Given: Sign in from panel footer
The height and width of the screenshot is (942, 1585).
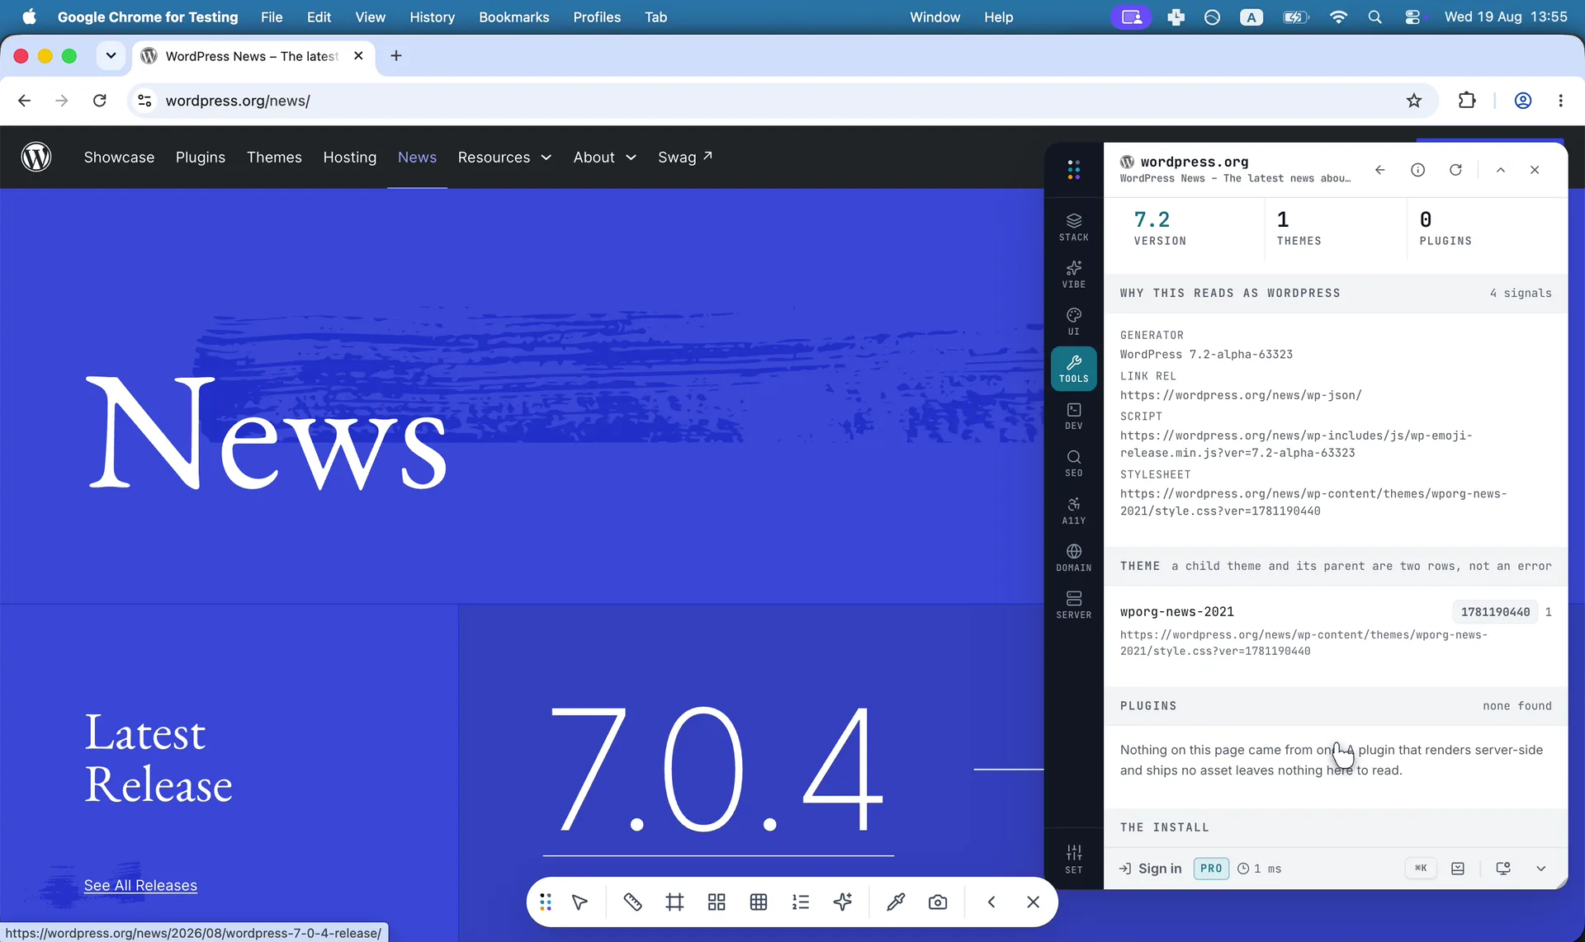Looking at the screenshot, I should (x=1151, y=869).
